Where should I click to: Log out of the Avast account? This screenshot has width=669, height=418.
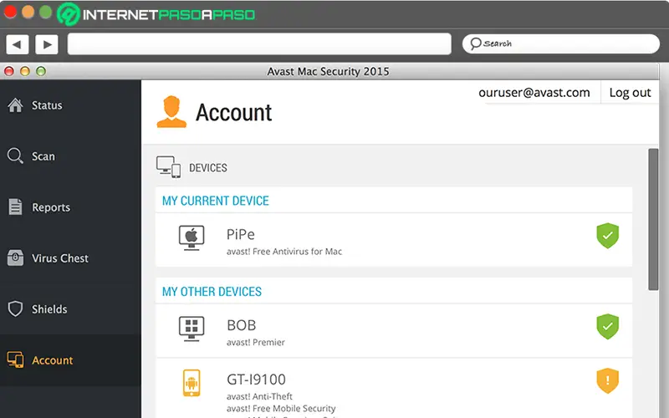tap(630, 93)
